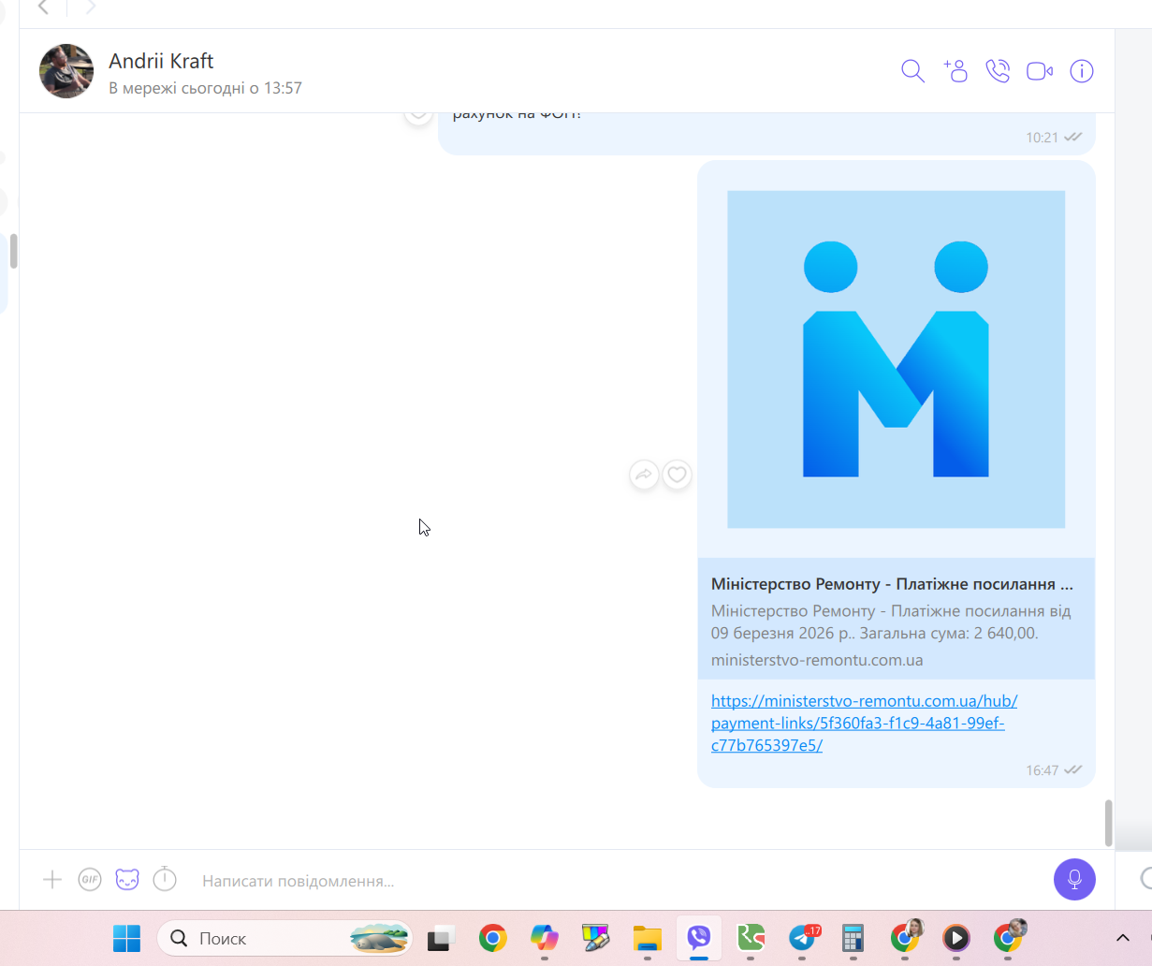Viewport: 1152px width, 966px height.
Task: Open the Міністерство Ремонту logo preview image
Action: click(x=897, y=359)
